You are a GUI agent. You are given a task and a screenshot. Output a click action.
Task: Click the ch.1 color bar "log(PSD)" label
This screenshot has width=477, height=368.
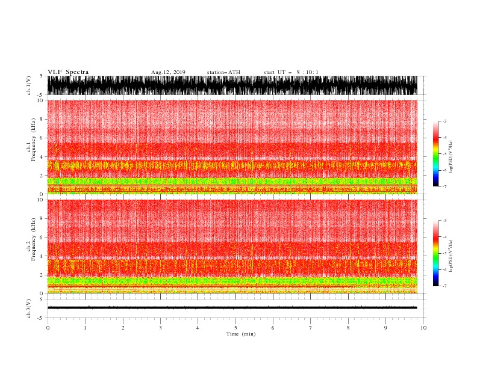(451, 157)
